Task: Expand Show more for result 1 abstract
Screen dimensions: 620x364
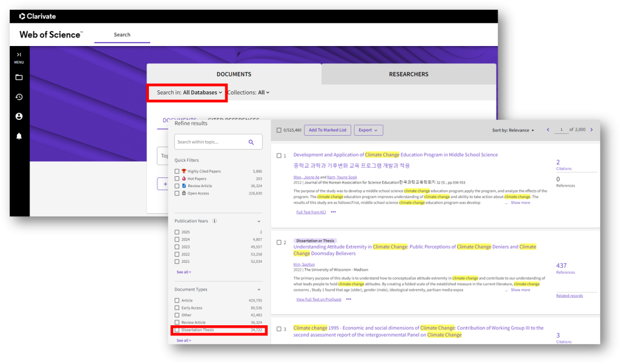Action: tap(520, 202)
